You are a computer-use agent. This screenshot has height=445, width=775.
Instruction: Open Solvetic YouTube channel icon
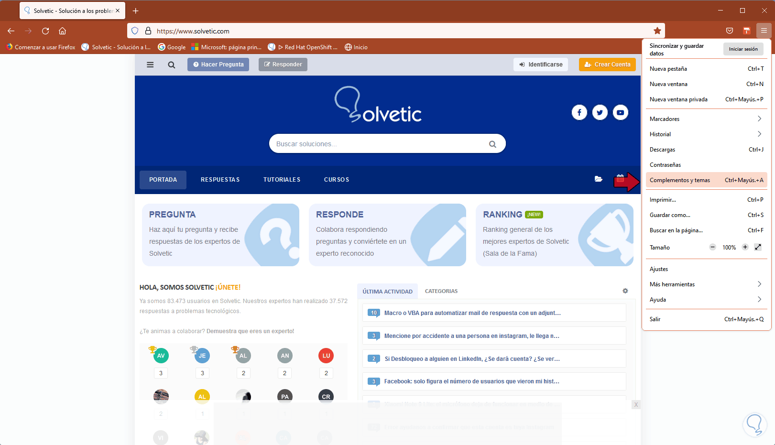click(621, 112)
